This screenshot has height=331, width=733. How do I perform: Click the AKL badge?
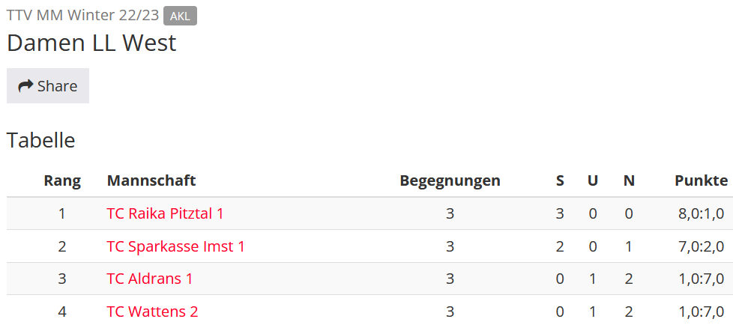pyautogui.click(x=180, y=16)
